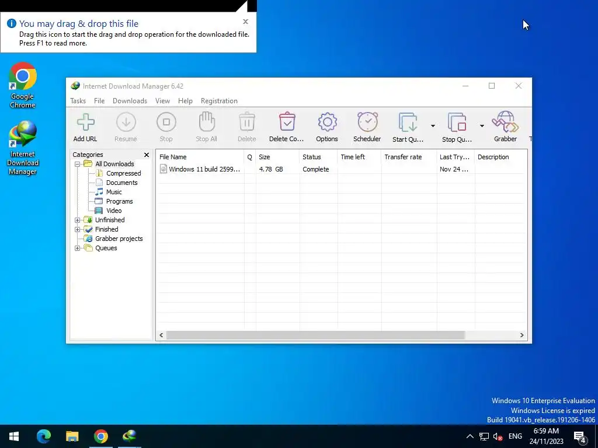Open the notification center icon
Viewport: 598px width, 448px height.
pos(580,437)
